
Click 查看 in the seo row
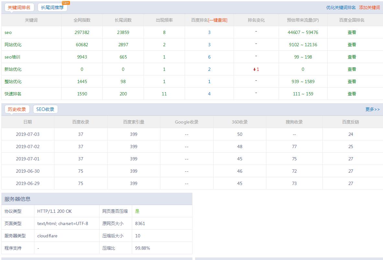click(352, 32)
